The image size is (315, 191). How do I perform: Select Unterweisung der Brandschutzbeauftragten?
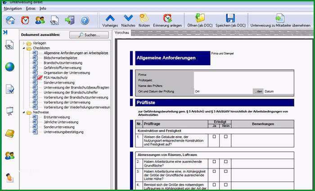76,88
